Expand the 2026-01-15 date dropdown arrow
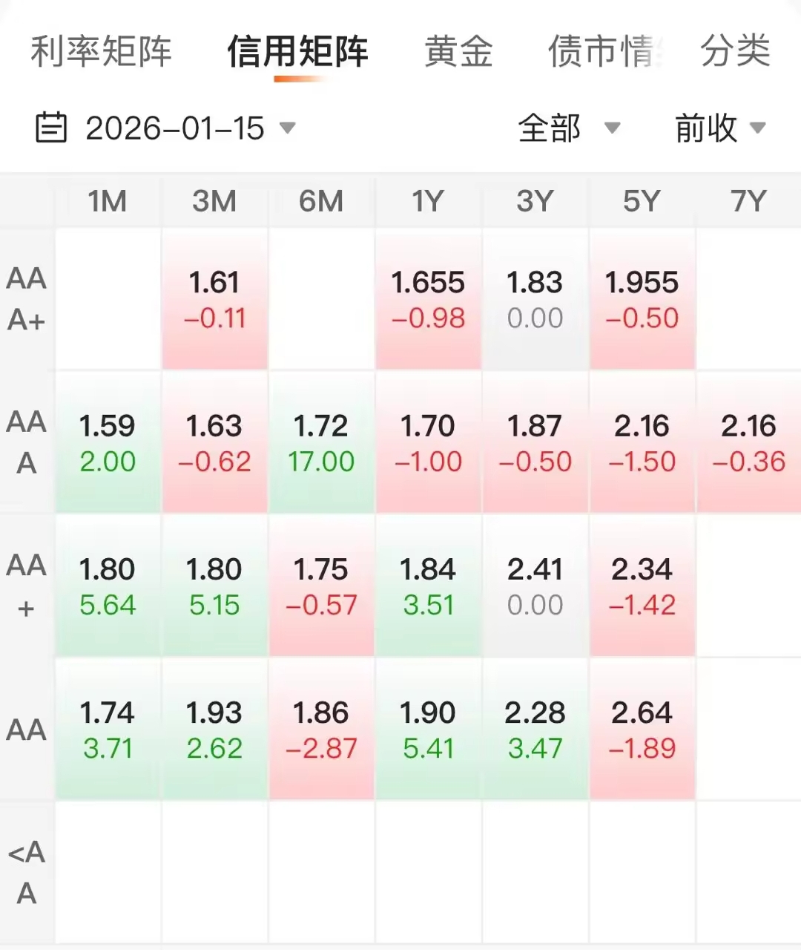 [x=288, y=128]
